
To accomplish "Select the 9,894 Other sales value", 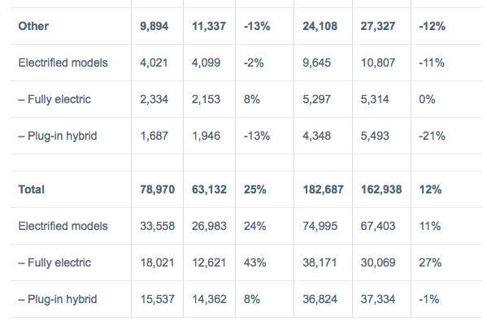I will tap(154, 26).
